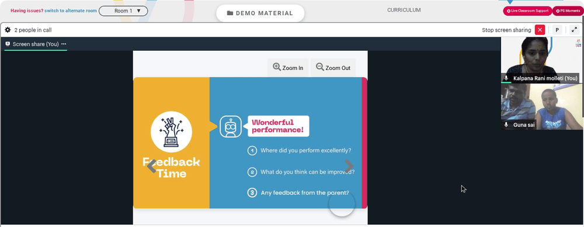Zoom in on the slide
Viewport: 584px width, 227px height.
click(288, 68)
